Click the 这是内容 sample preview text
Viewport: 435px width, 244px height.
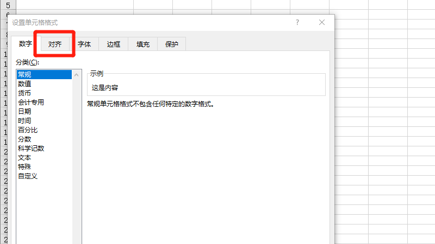click(105, 88)
